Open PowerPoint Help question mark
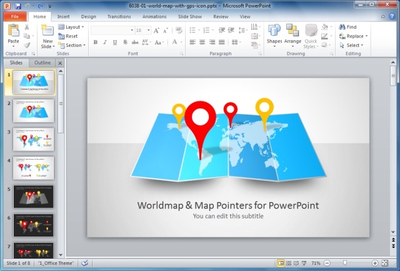 pyautogui.click(x=392, y=16)
